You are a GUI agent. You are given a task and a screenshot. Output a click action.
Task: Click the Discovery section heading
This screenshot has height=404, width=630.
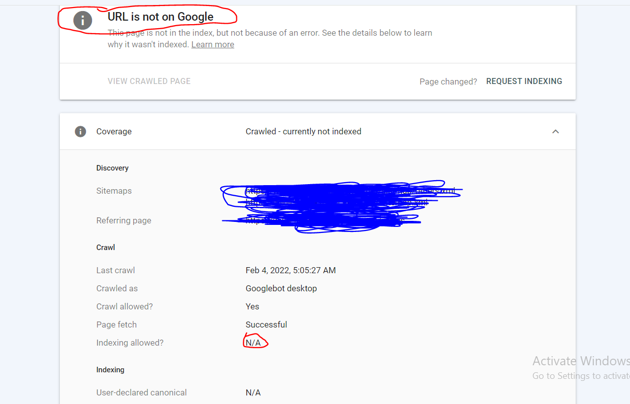tap(113, 168)
